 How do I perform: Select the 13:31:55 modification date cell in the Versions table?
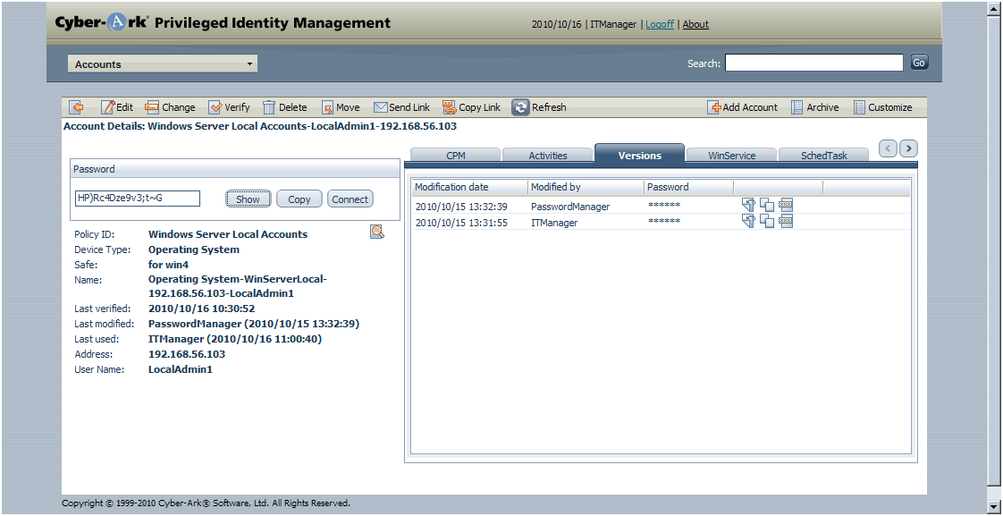coord(461,222)
